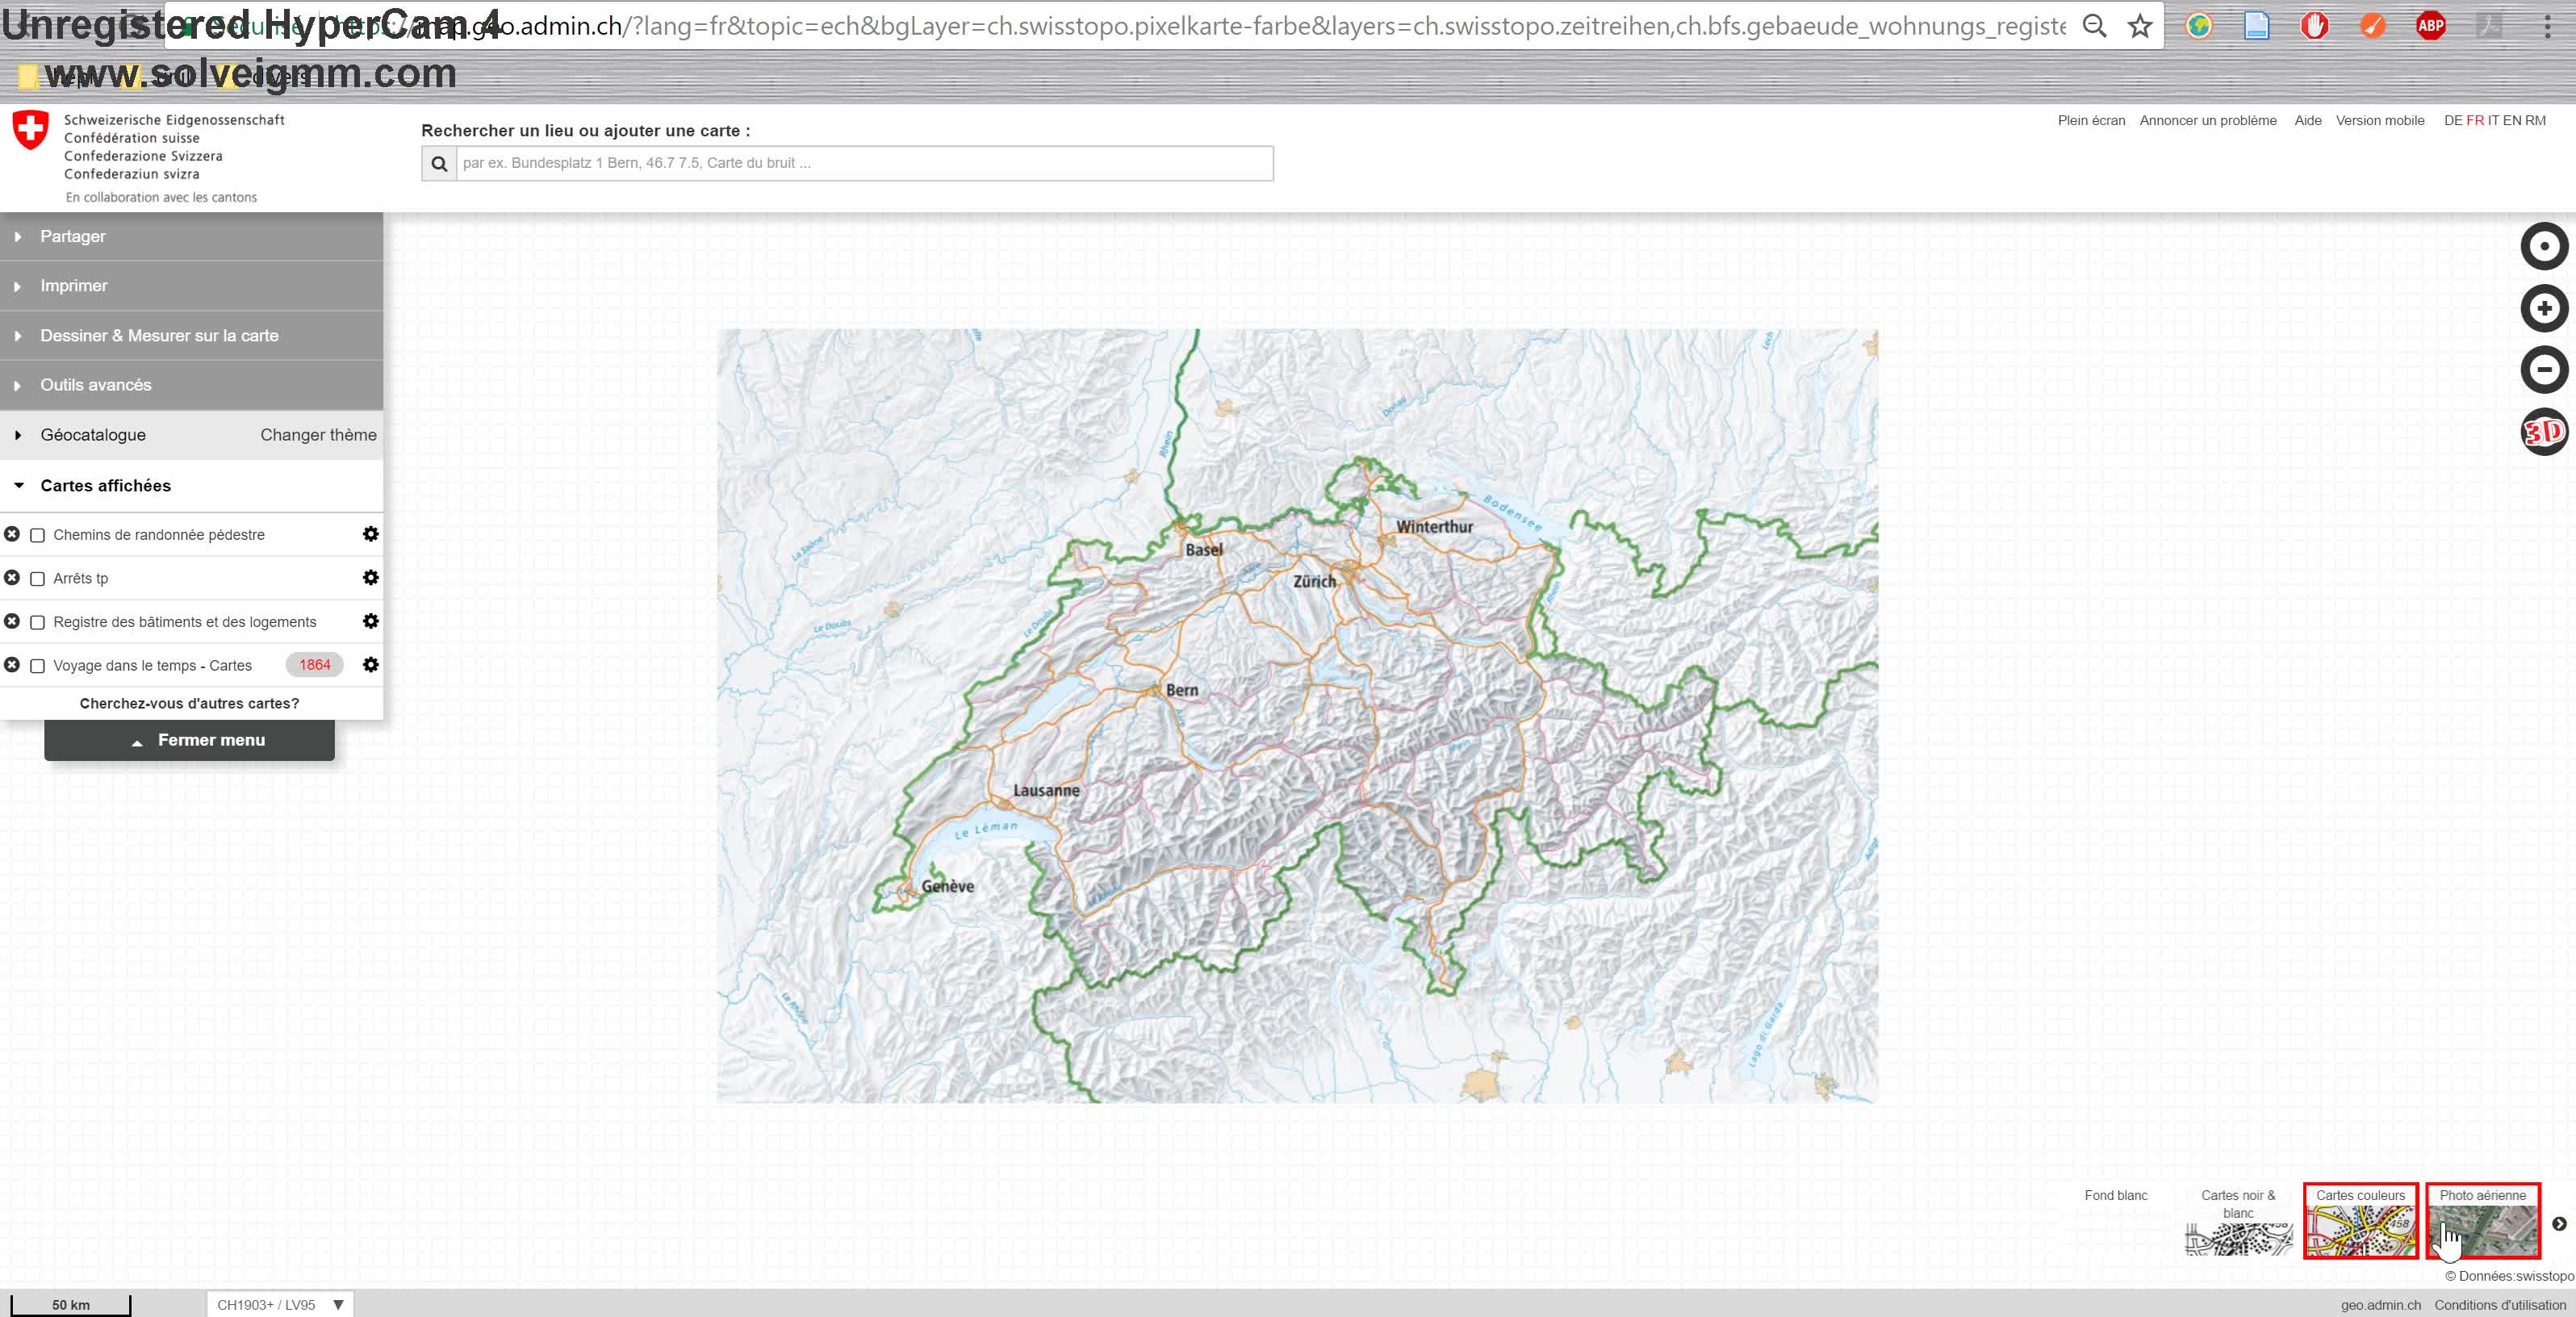Click the Fermer menu button
The height and width of the screenshot is (1317, 2576).
click(190, 741)
